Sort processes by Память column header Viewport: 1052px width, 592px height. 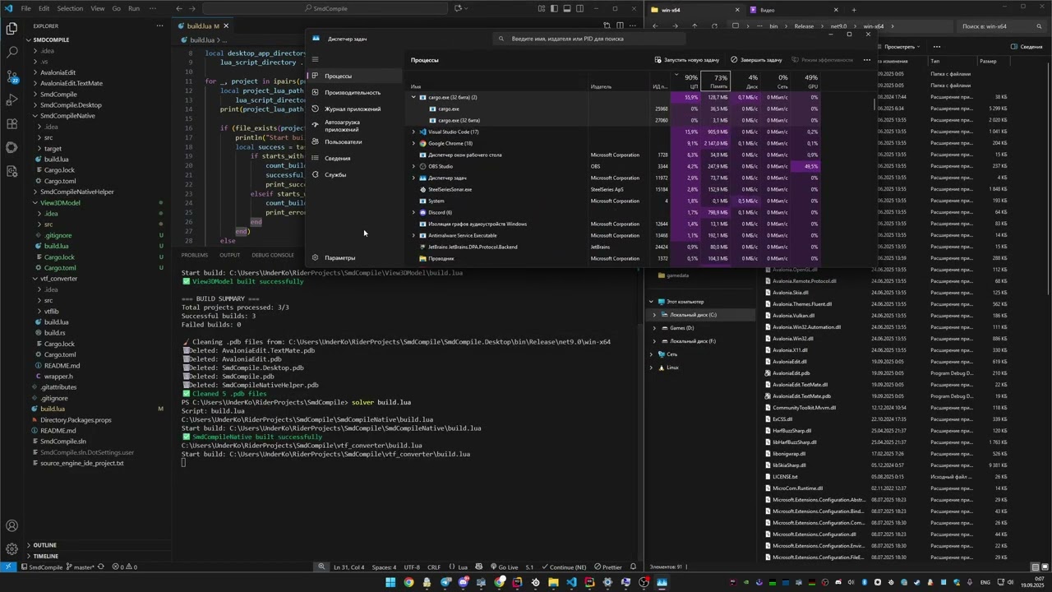pos(715,81)
